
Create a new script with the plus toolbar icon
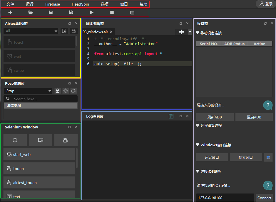[10, 13]
